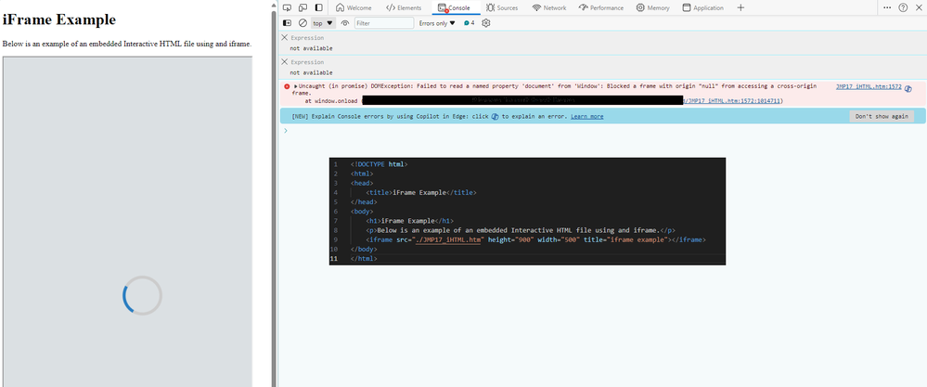Activate the inspect element picker icon

pos(287,7)
